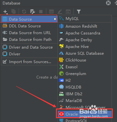Choose Exasol data source
This screenshot has height=122, width=117.
coord(85,67)
